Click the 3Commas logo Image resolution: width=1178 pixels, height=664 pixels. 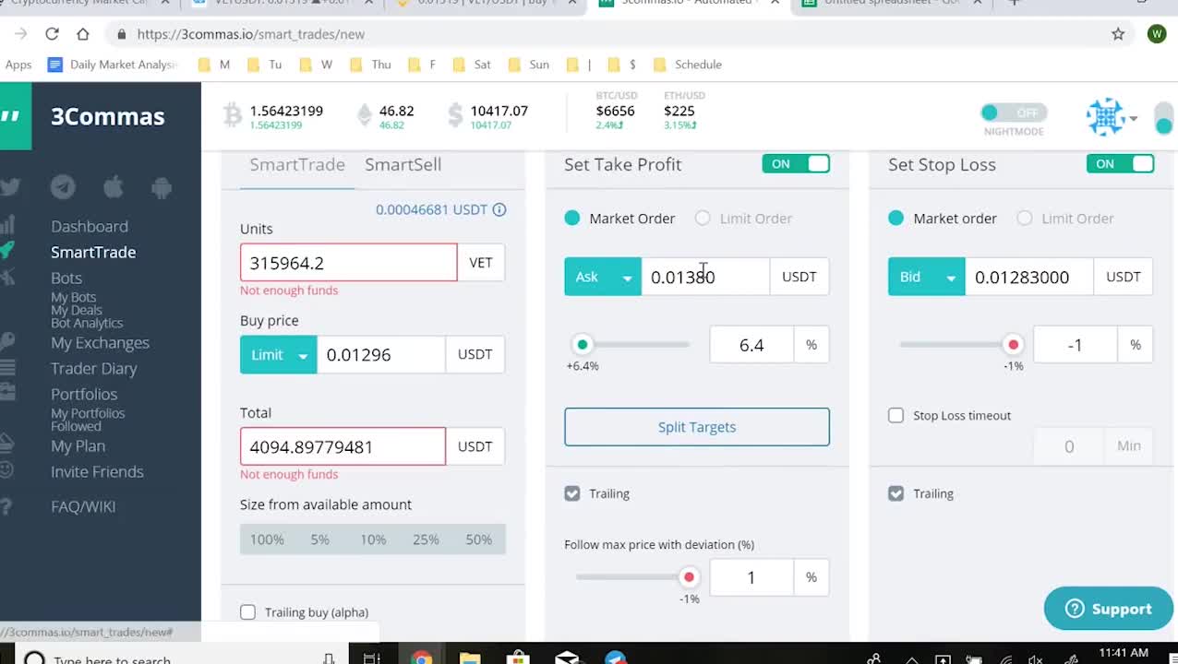click(107, 116)
